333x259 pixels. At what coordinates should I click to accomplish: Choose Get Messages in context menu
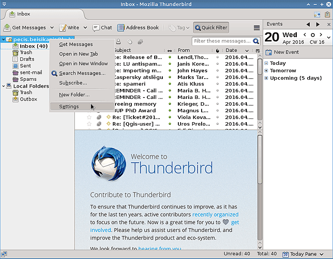point(82,44)
